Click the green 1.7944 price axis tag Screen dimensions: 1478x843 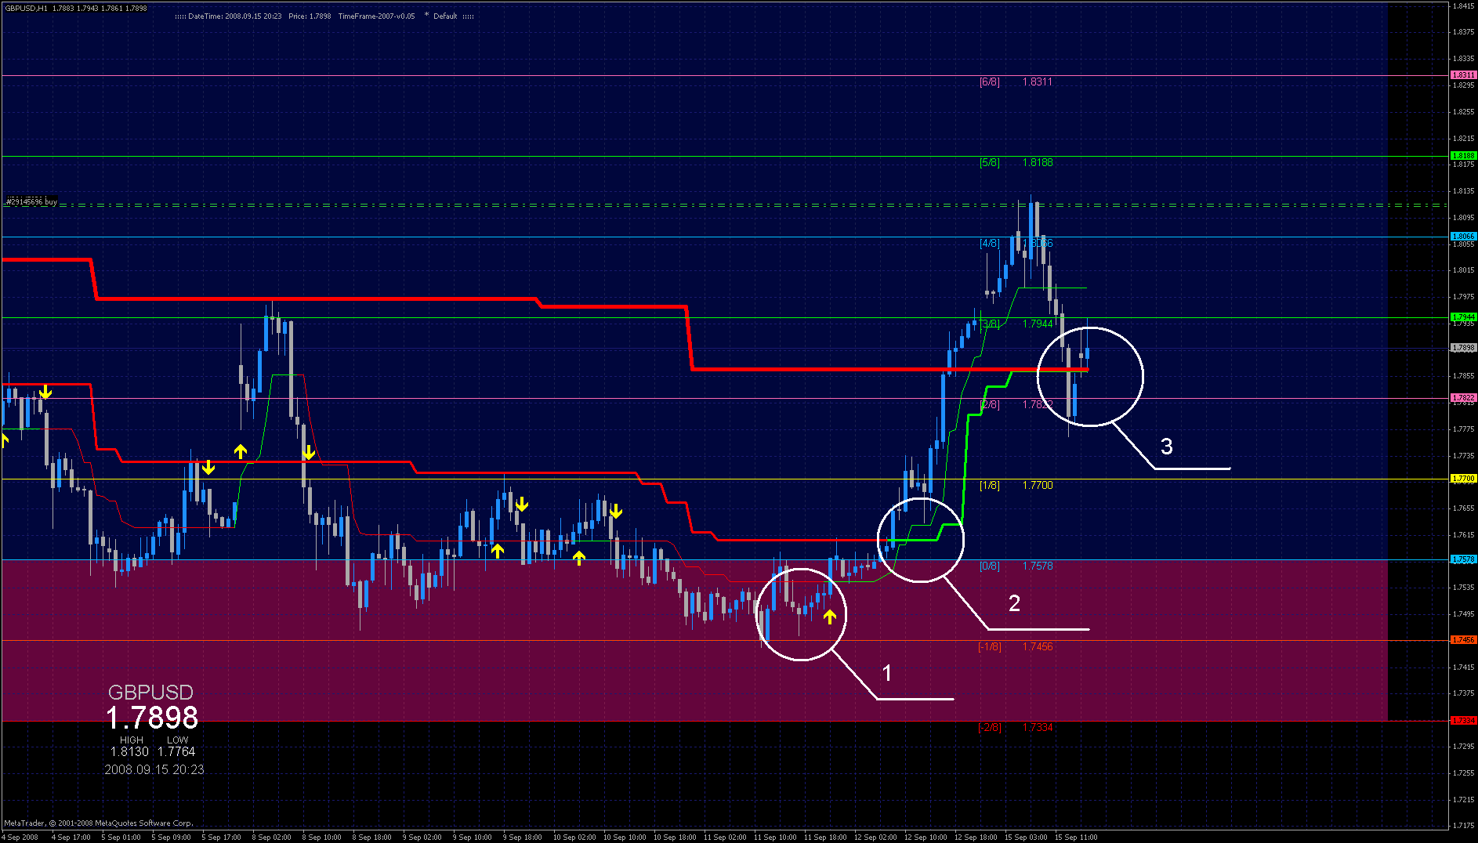[1463, 317]
